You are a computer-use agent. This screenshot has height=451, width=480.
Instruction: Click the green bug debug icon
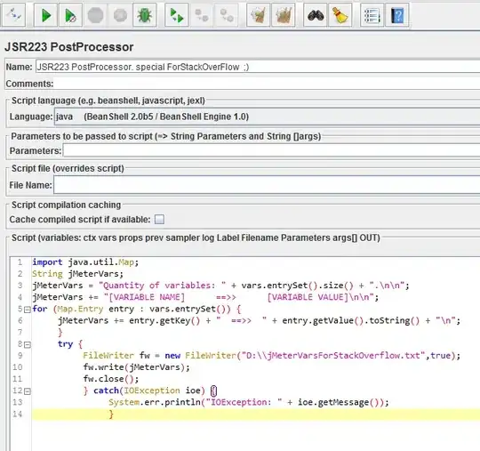point(145,15)
